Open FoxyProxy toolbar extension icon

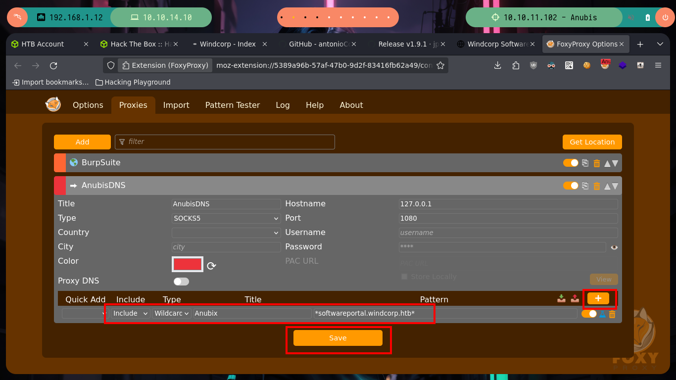pos(605,65)
